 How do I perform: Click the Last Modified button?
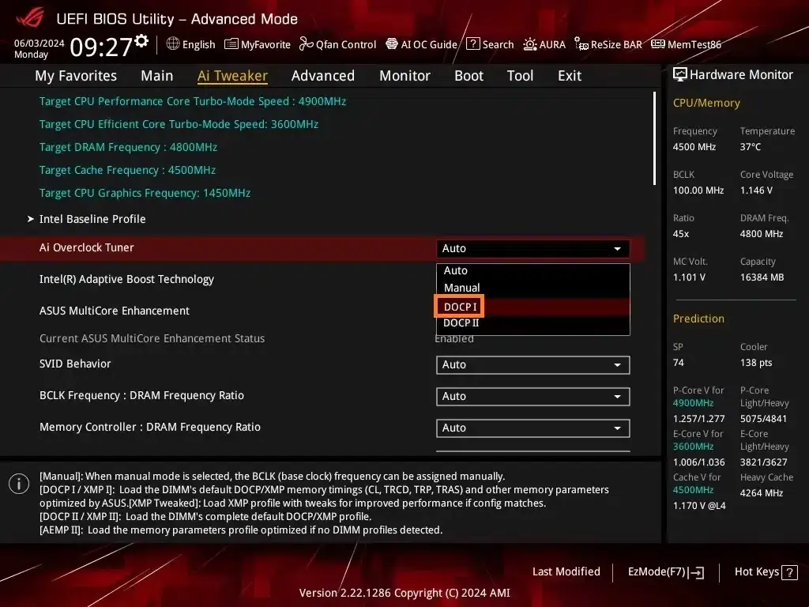[x=566, y=572]
